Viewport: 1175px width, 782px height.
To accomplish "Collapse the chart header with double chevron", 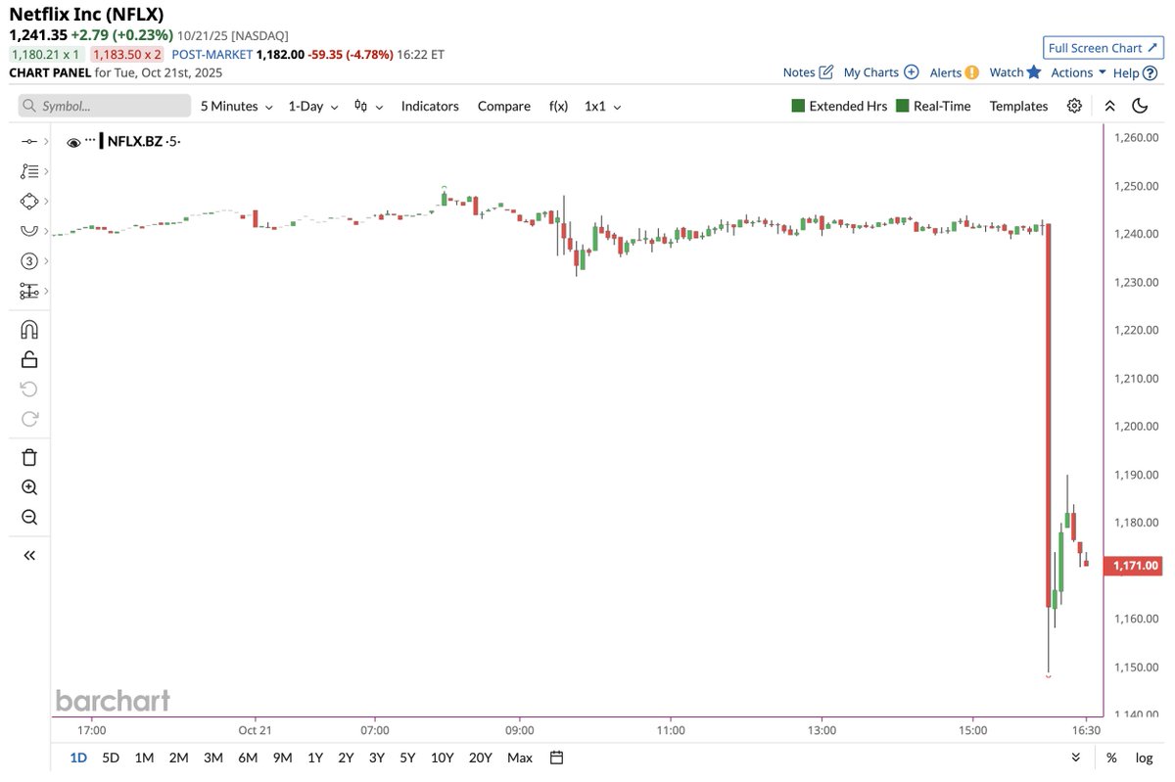I will tap(1109, 106).
